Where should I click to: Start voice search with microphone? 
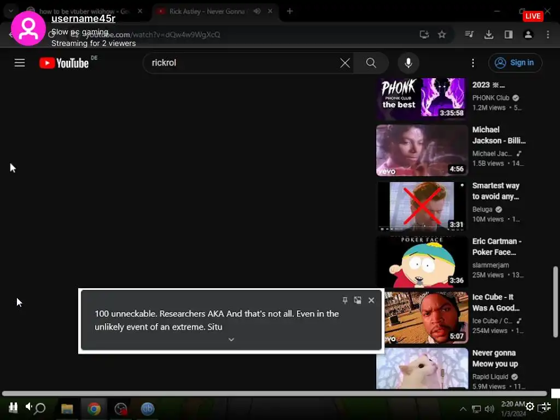tap(408, 63)
